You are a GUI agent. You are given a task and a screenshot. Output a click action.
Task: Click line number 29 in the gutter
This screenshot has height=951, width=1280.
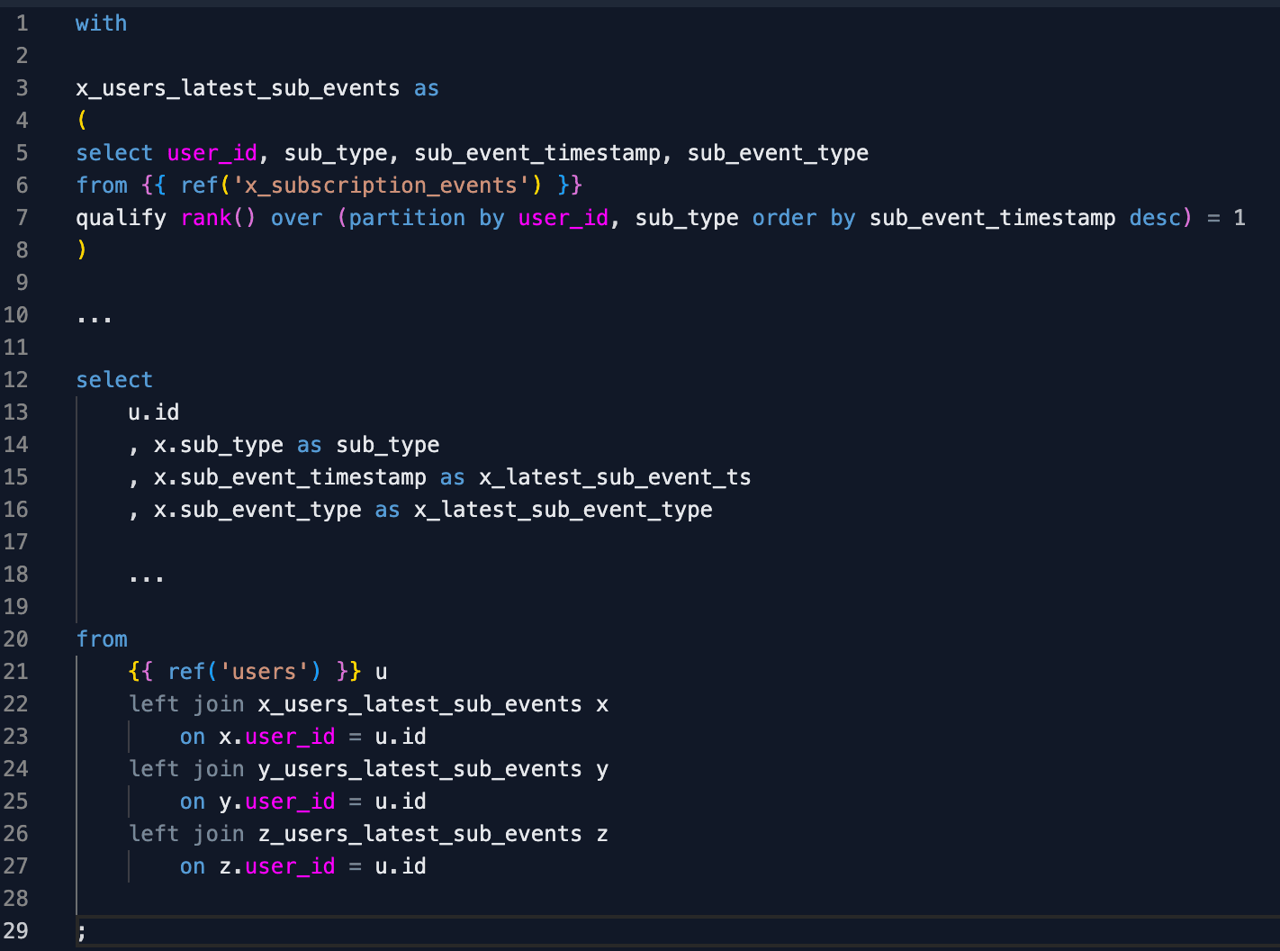[16, 931]
